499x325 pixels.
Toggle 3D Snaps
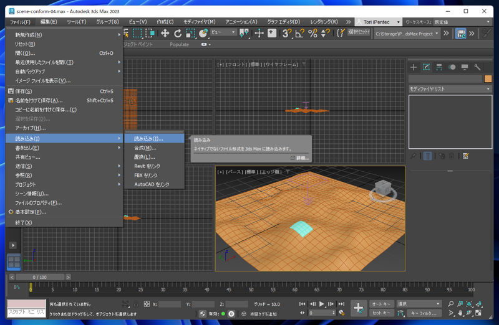pos(287,33)
